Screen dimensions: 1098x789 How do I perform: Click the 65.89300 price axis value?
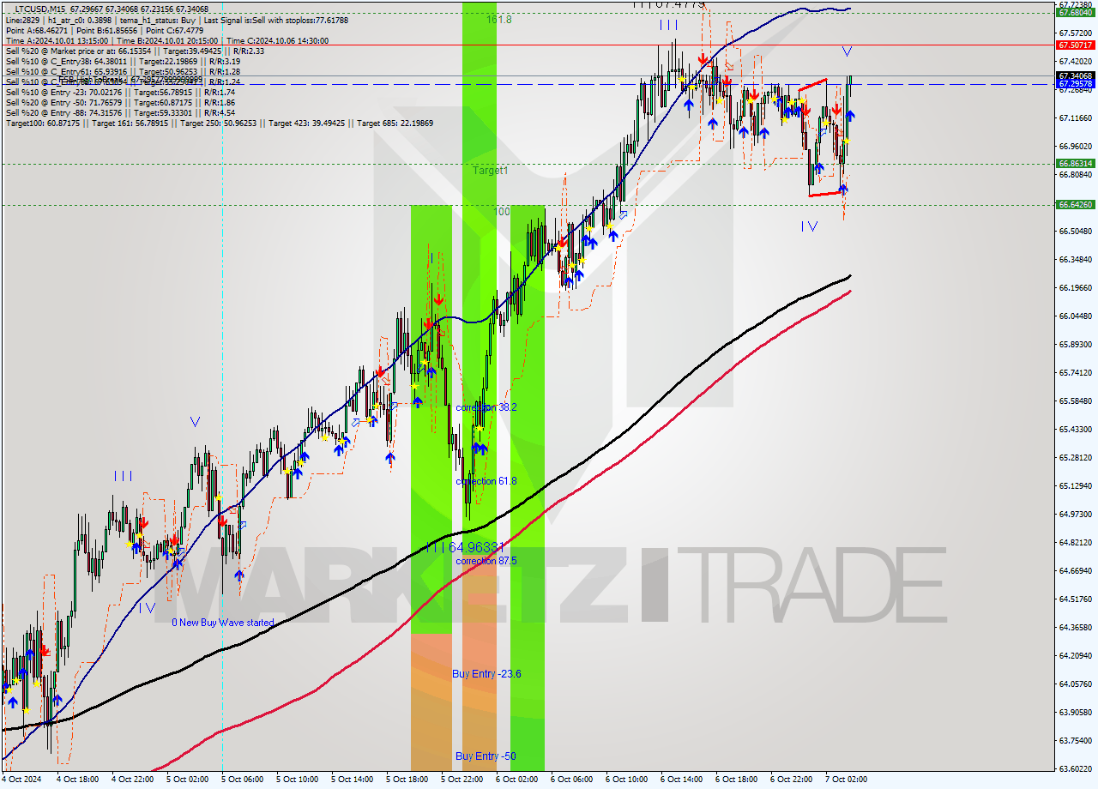1075,344
